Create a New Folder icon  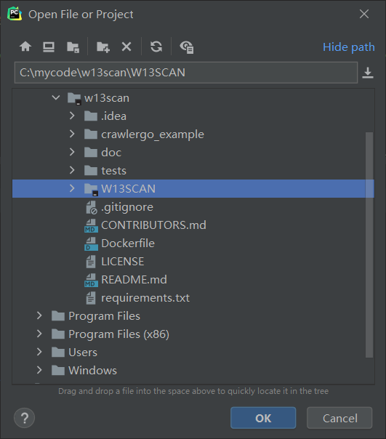(103, 47)
